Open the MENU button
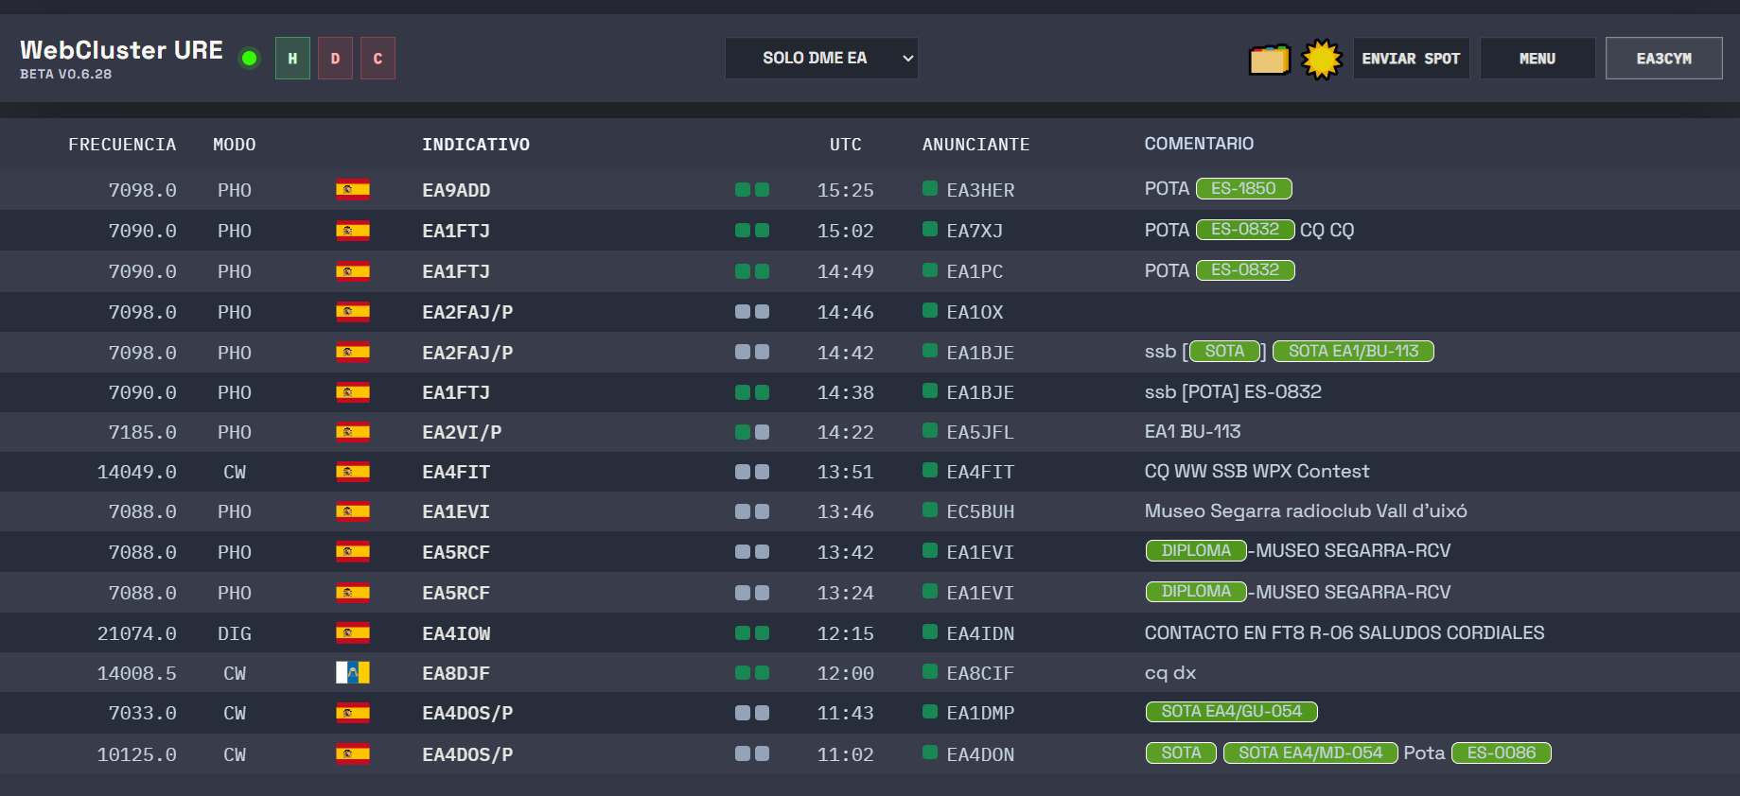1740x796 pixels. click(x=1537, y=59)
